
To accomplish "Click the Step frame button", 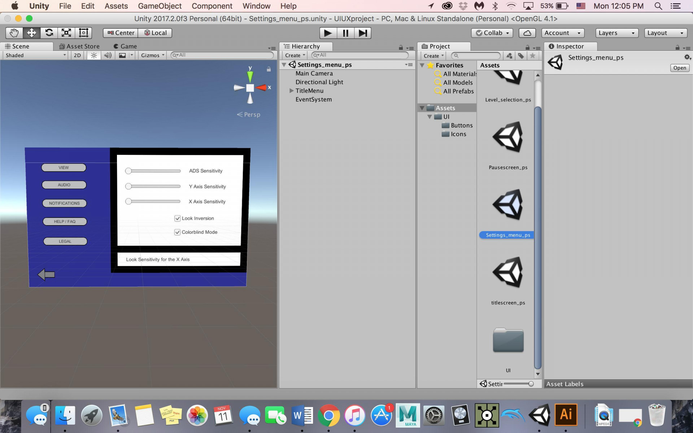I will pos(363,33).
